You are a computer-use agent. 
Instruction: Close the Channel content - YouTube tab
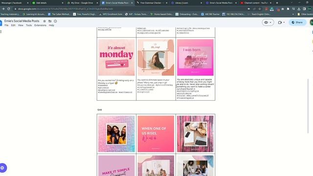click(x=270, y=3)
